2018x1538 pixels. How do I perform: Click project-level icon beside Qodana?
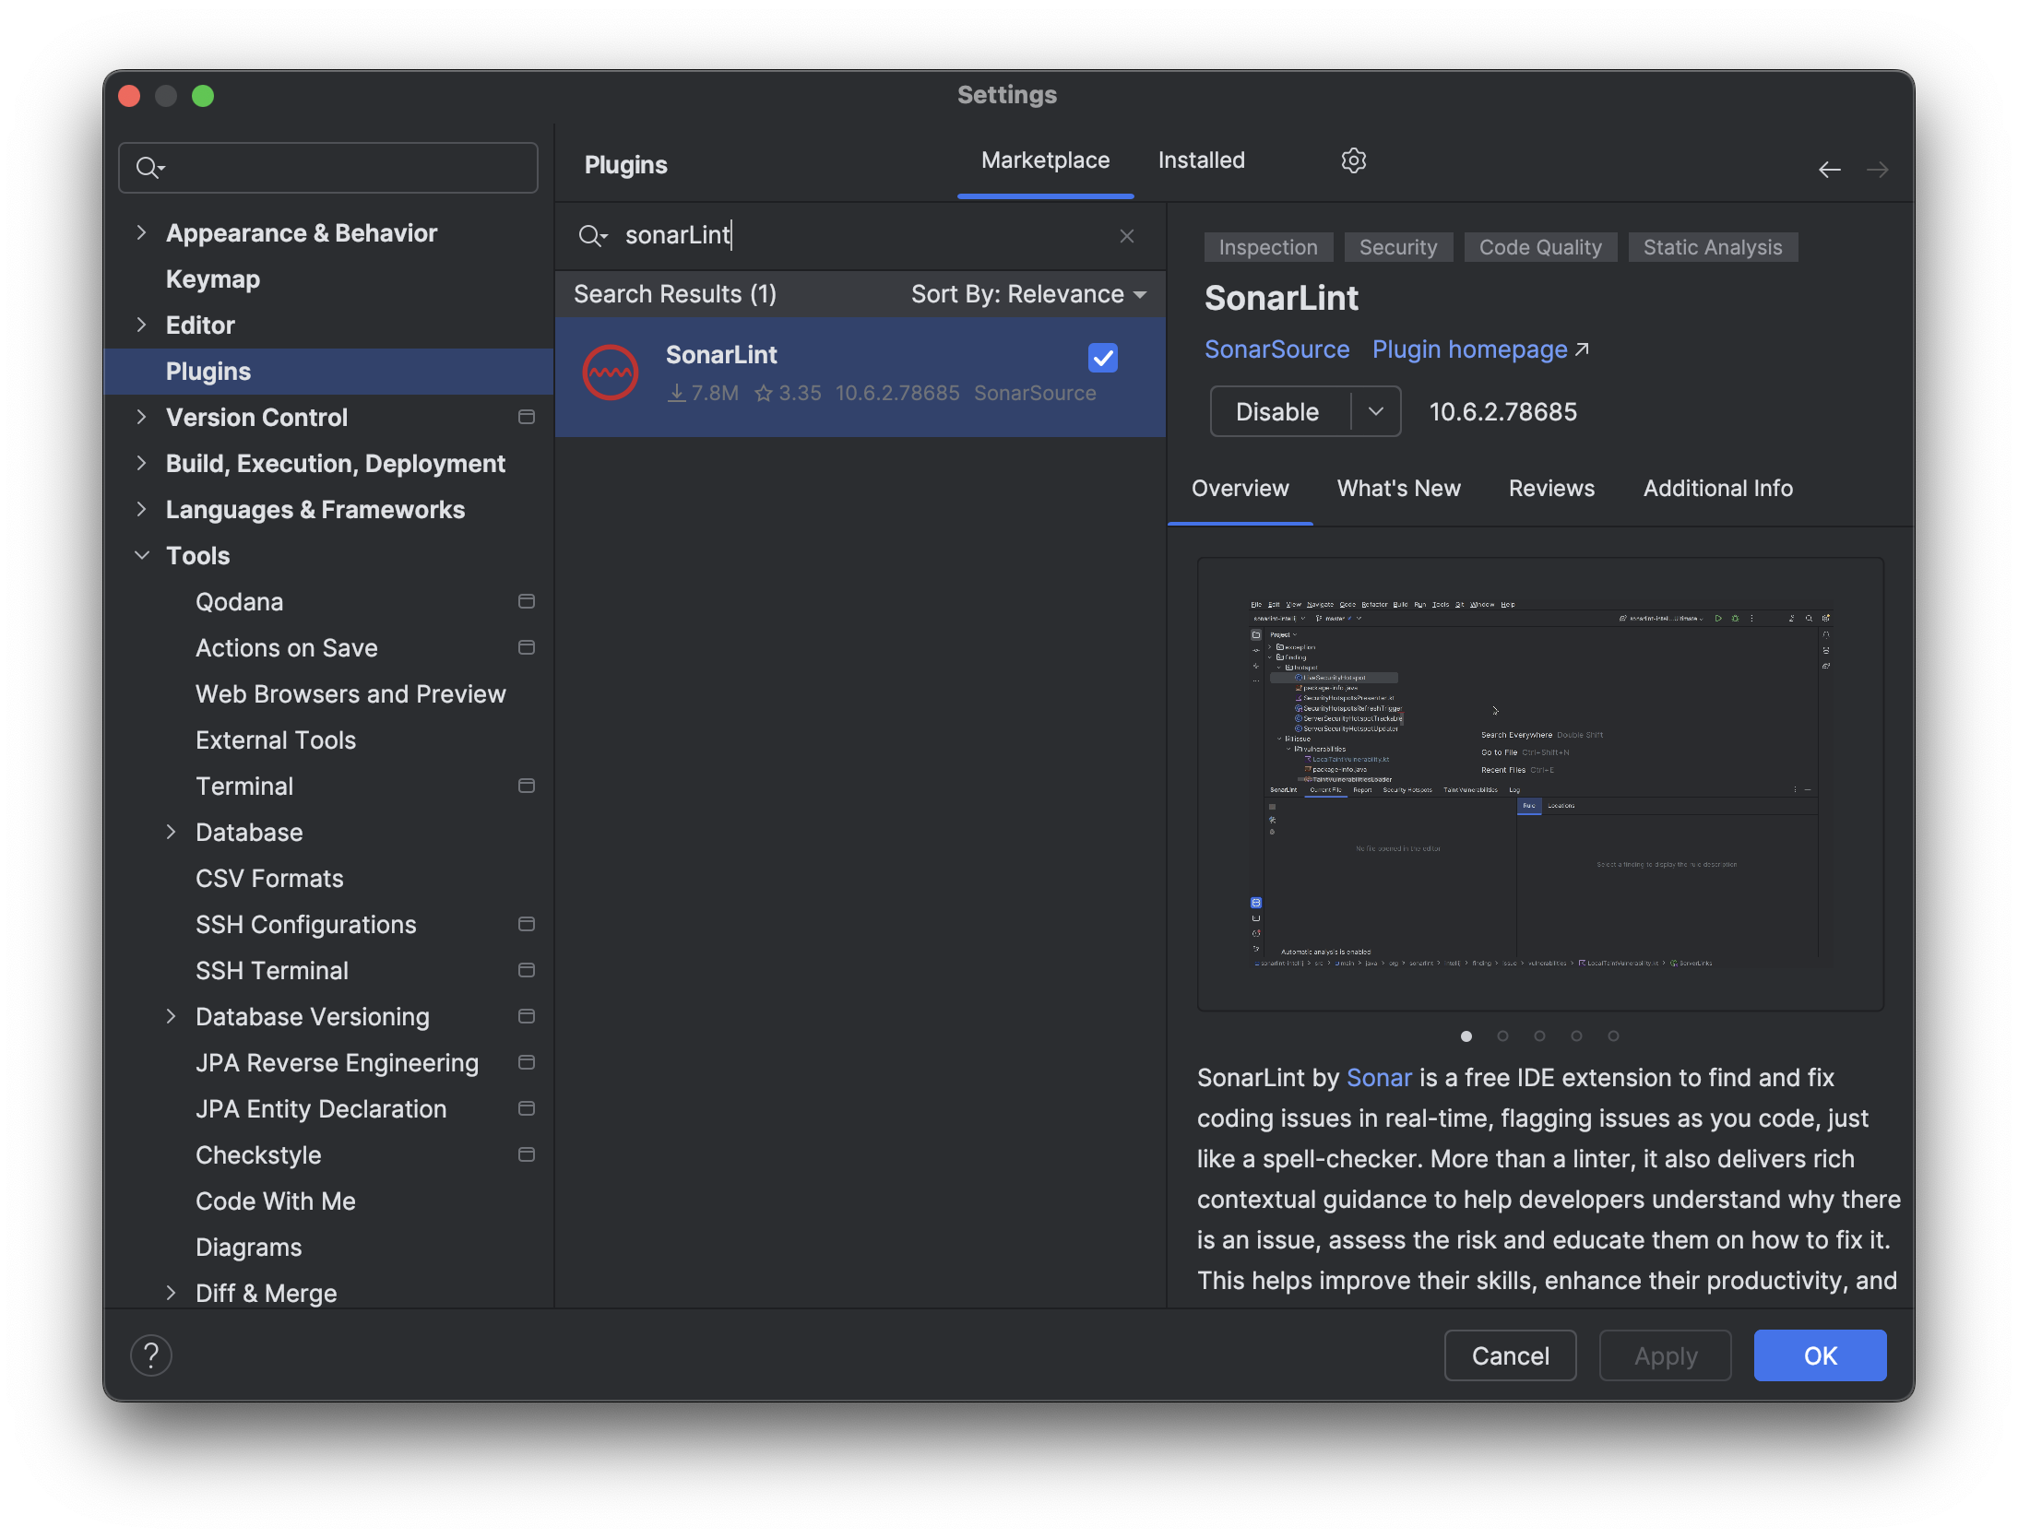tap(527, 601)
